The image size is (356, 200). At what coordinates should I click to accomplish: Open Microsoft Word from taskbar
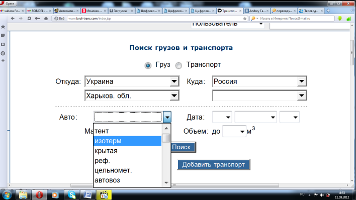coord(87,195)
